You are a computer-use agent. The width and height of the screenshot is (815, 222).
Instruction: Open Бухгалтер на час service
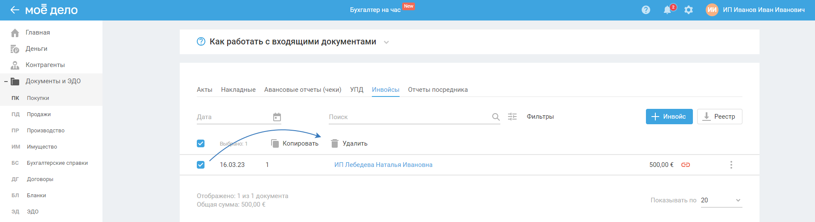tap(375, 10)
